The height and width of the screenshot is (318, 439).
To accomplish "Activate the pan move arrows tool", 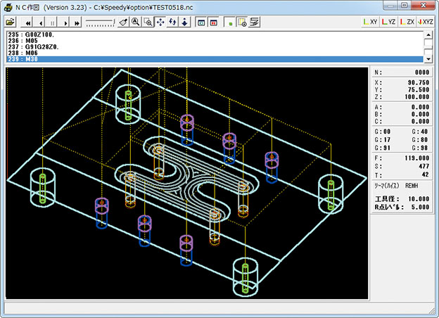I will (160, 22).
